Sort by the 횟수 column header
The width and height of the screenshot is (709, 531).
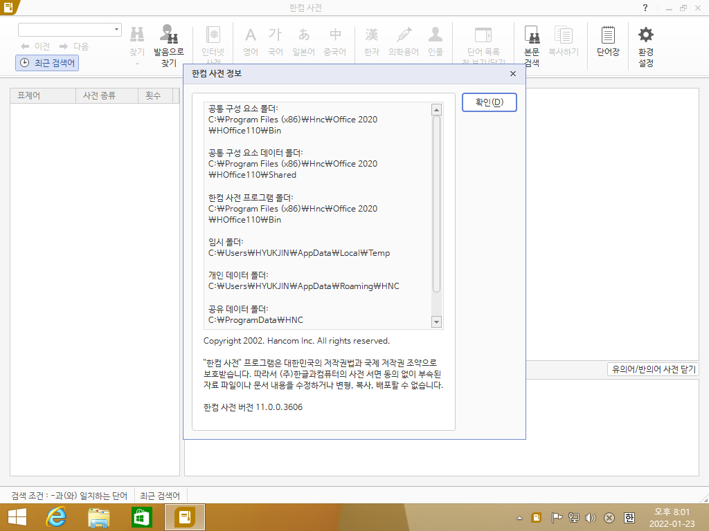(x=156, y=95)
